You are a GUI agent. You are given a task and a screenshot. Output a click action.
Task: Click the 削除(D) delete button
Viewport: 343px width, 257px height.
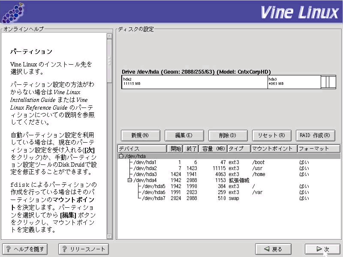pos(228,135)
